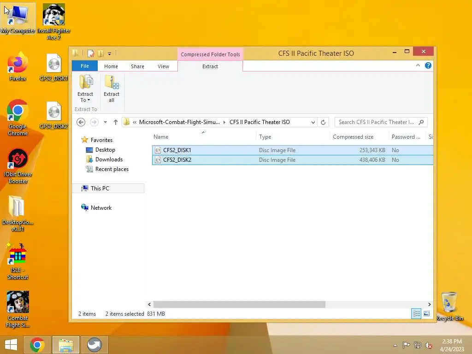
Task: Click Properties icon in quick access toolbar
Action: pyautogui.click(x=91, y=53)
